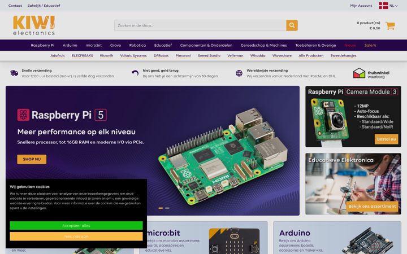Screen dimensions: 407x254
Task: Click the delivery truck shipping icon
Action: point(14,73)
